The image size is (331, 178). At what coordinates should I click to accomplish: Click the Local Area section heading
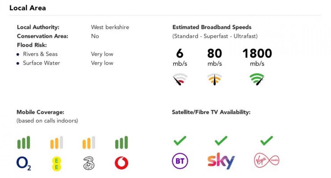[x=28, y=8]
